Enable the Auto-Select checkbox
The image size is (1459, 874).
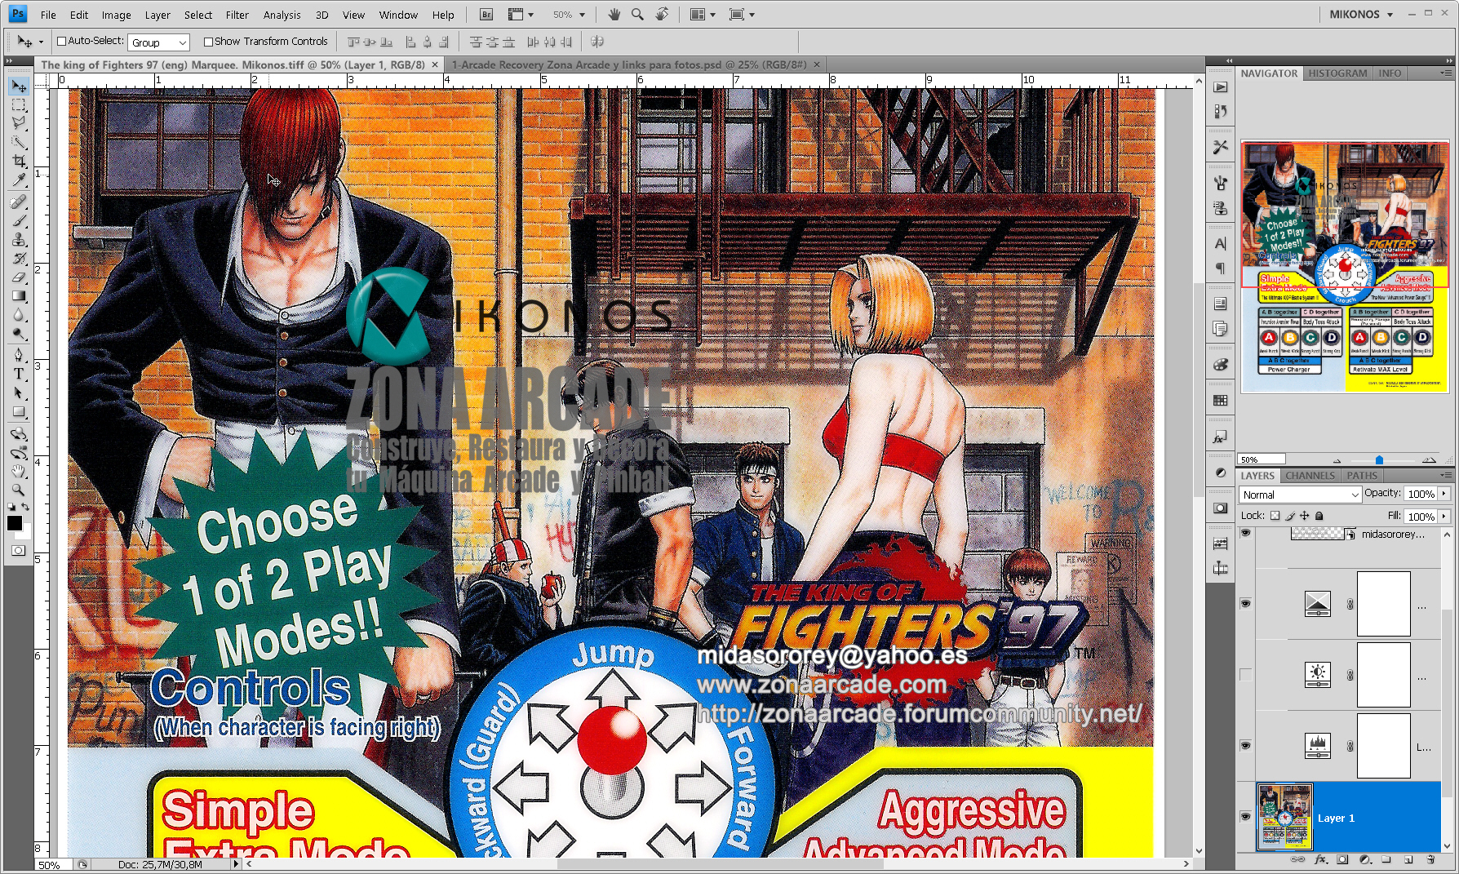[61, 42]
